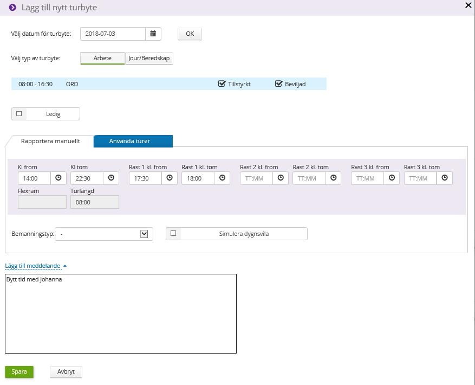
Task: Click empty Rast 3 kl. from field
Action: pyautogui.click(x=367, y=178)
